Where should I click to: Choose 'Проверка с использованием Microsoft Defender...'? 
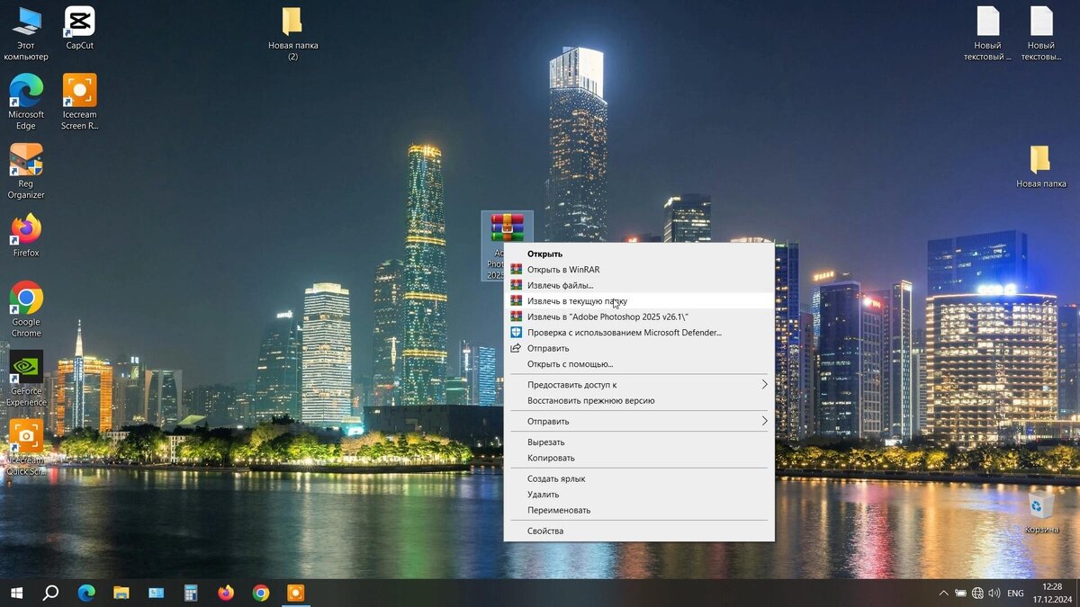pyautogui.click(x=639, y=332)
